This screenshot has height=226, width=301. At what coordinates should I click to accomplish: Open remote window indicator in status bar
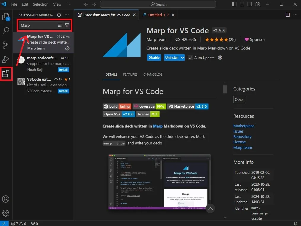[x=4, y=224]
